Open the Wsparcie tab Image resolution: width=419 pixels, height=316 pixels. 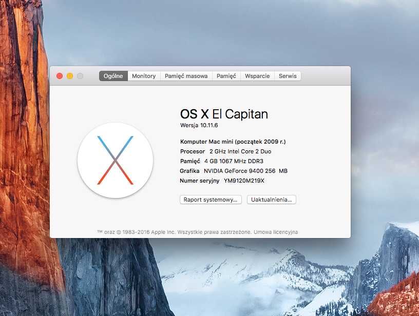tap(257, 76)
